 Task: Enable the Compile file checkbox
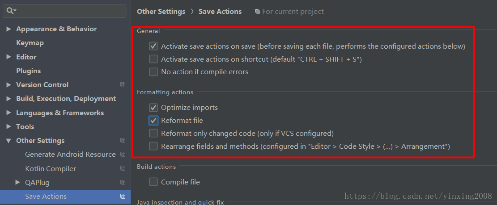pos(153,182)
